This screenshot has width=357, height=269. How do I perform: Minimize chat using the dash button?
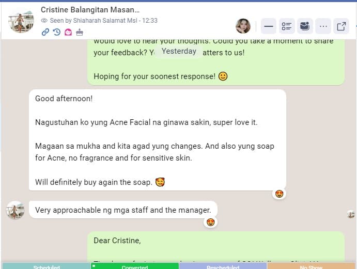[x=269, y=26]
